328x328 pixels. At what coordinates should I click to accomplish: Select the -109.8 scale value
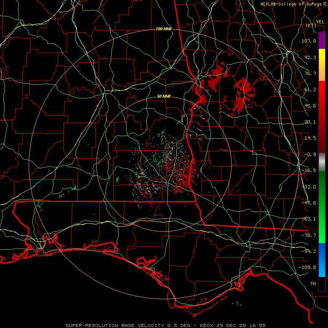click(307, 268)
